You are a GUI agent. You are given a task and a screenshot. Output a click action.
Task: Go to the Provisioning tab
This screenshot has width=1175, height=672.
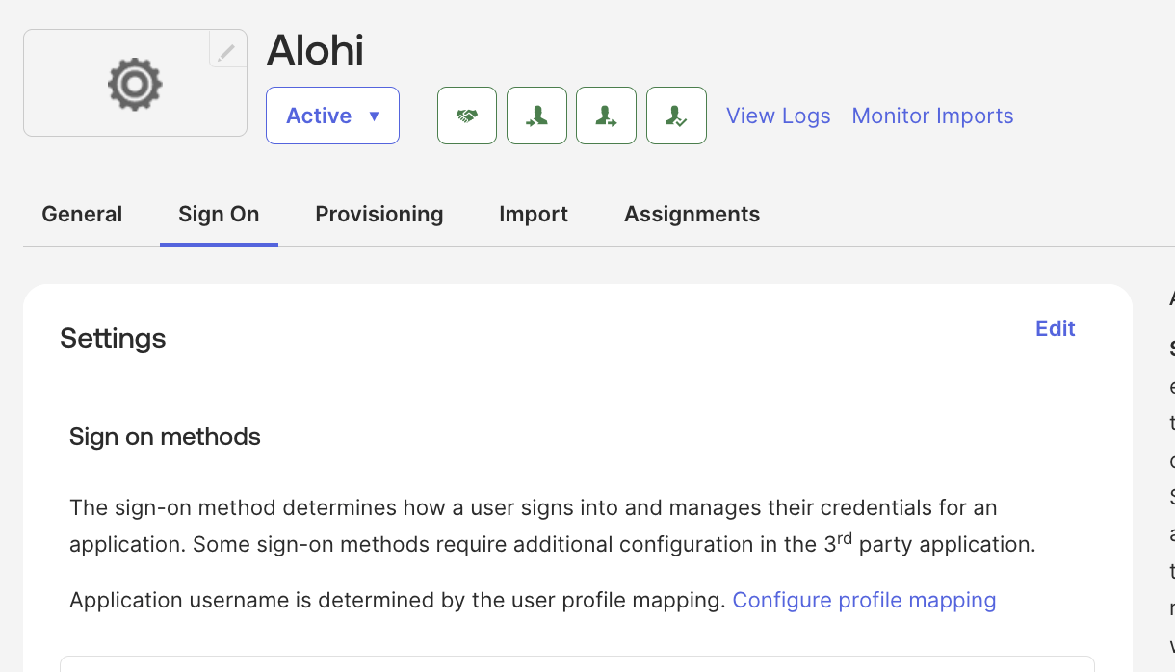point(379,214)
